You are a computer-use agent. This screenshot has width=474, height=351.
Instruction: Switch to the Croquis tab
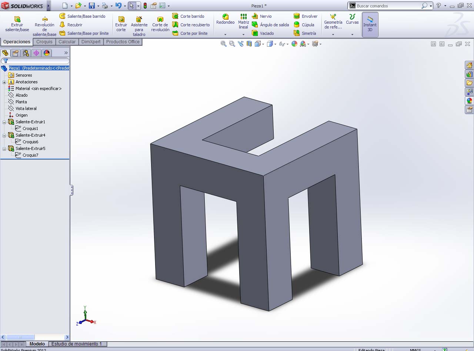[x=44, y=42]
